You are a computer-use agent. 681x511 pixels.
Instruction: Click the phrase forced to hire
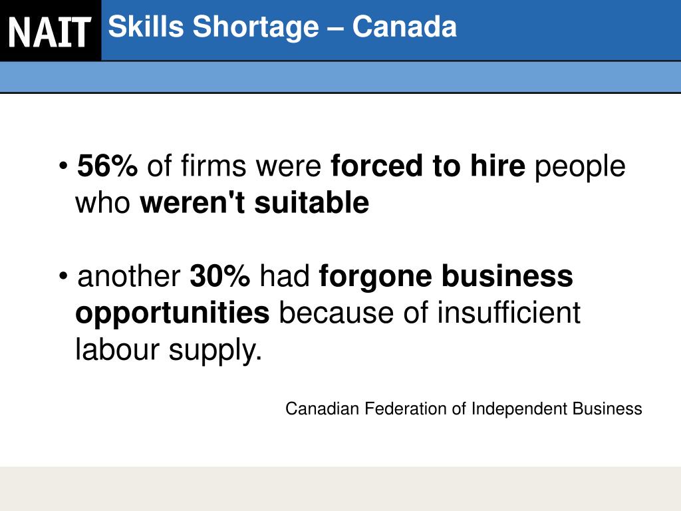(x=428, y=166)
